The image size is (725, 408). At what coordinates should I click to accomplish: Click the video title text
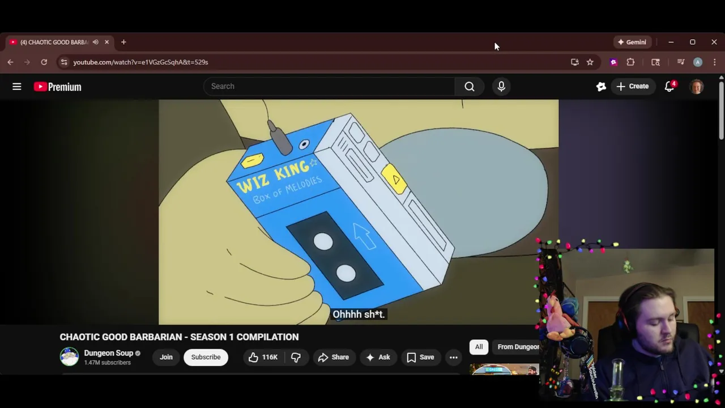pyautogui.click(x=179, y=337)
